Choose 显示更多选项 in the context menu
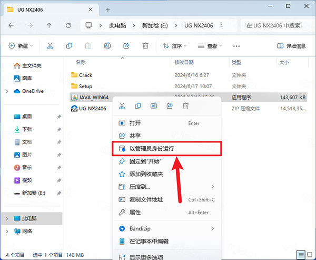The image size is (316, 260). 167,256
